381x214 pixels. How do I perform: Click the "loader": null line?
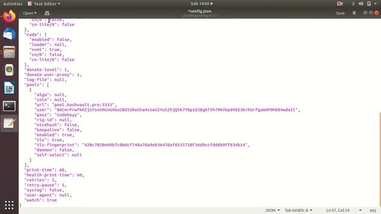48,45
